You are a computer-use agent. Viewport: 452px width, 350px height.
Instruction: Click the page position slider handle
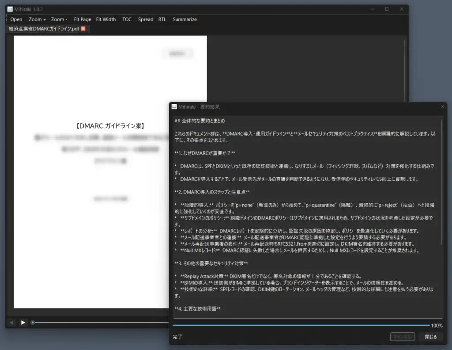33,322
